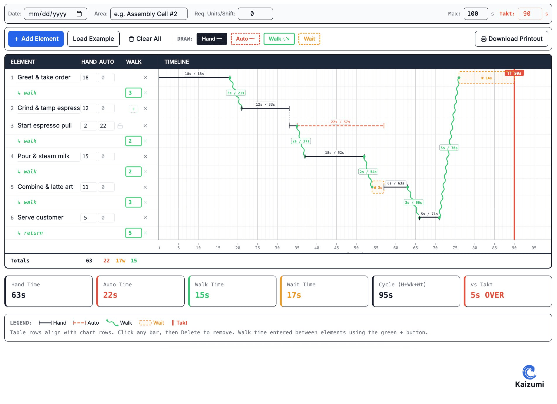Remove the Pour & steam milk element
The height and width of the screenshot is (404, 557).
(x=145, y=156)
